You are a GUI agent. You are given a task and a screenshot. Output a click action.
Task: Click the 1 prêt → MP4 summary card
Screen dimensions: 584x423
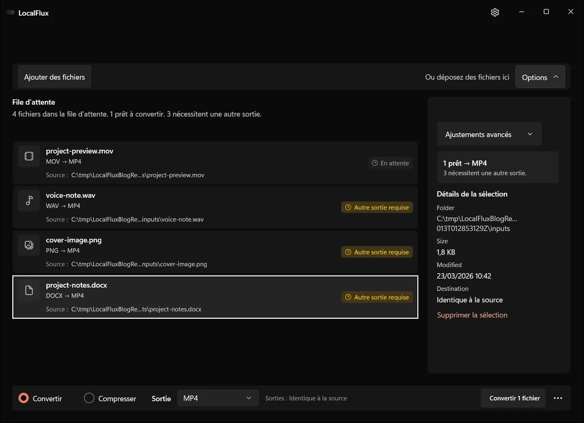[498, 167]
